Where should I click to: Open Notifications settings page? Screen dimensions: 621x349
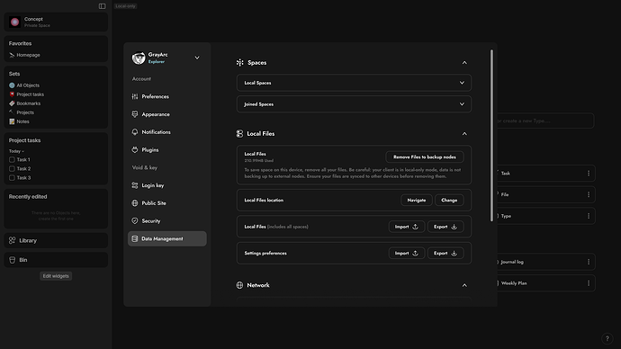[x=166, y=131]
